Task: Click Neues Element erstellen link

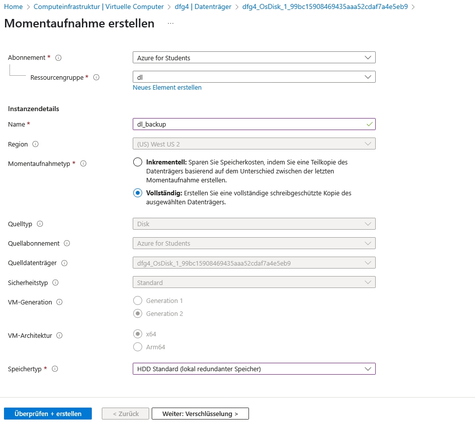Action: click(167, 88)
